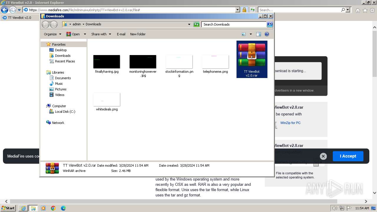
Task: Click in the Search Downloads field
Action: (234, 24)
